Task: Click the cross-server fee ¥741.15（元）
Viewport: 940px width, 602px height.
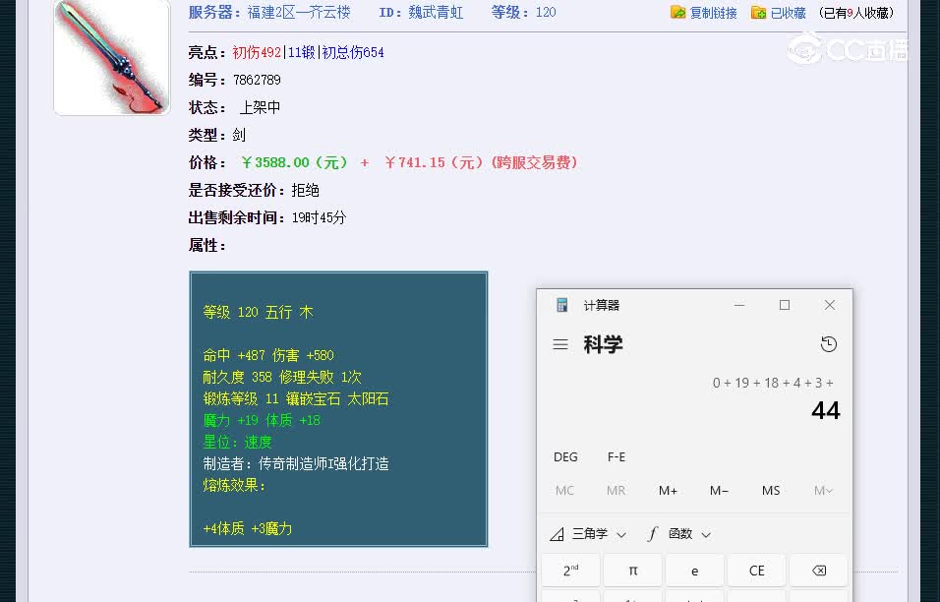Action: click(x=436, y=162)
